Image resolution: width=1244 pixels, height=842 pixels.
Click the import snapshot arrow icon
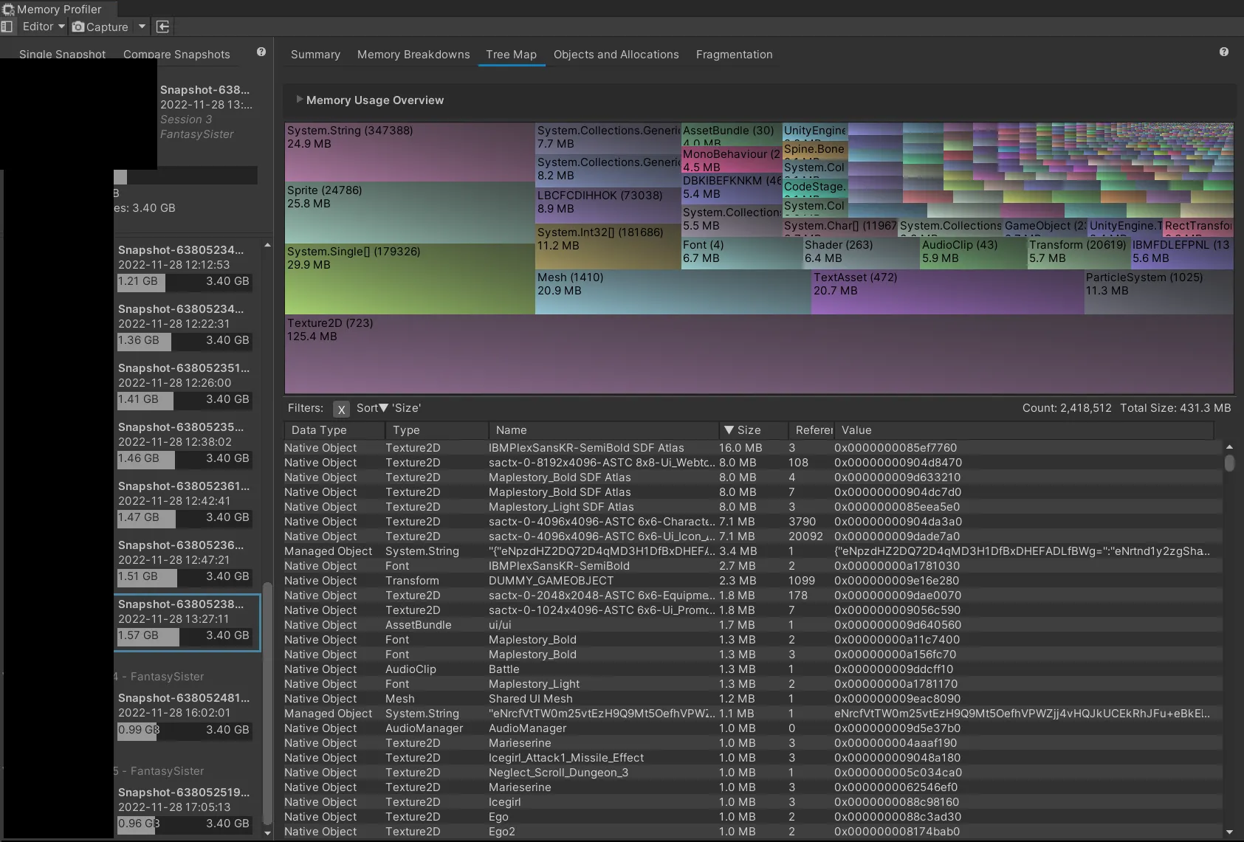pos(163,27)
